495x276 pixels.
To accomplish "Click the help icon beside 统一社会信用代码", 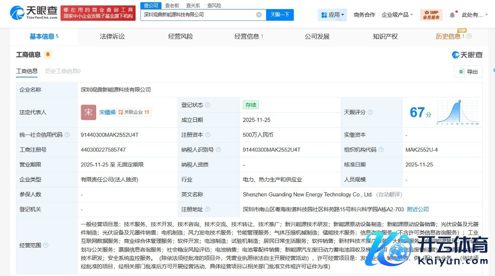I will (67, 135).
